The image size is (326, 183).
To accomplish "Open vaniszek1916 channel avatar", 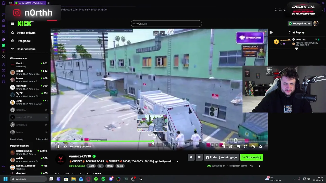I will click(x=61, y=160).
